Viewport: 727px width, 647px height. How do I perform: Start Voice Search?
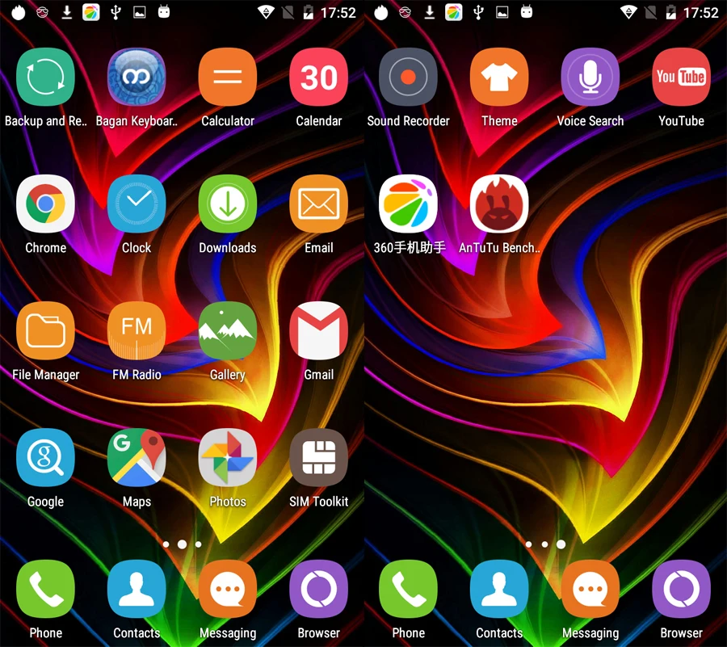(x=590, y=77)
